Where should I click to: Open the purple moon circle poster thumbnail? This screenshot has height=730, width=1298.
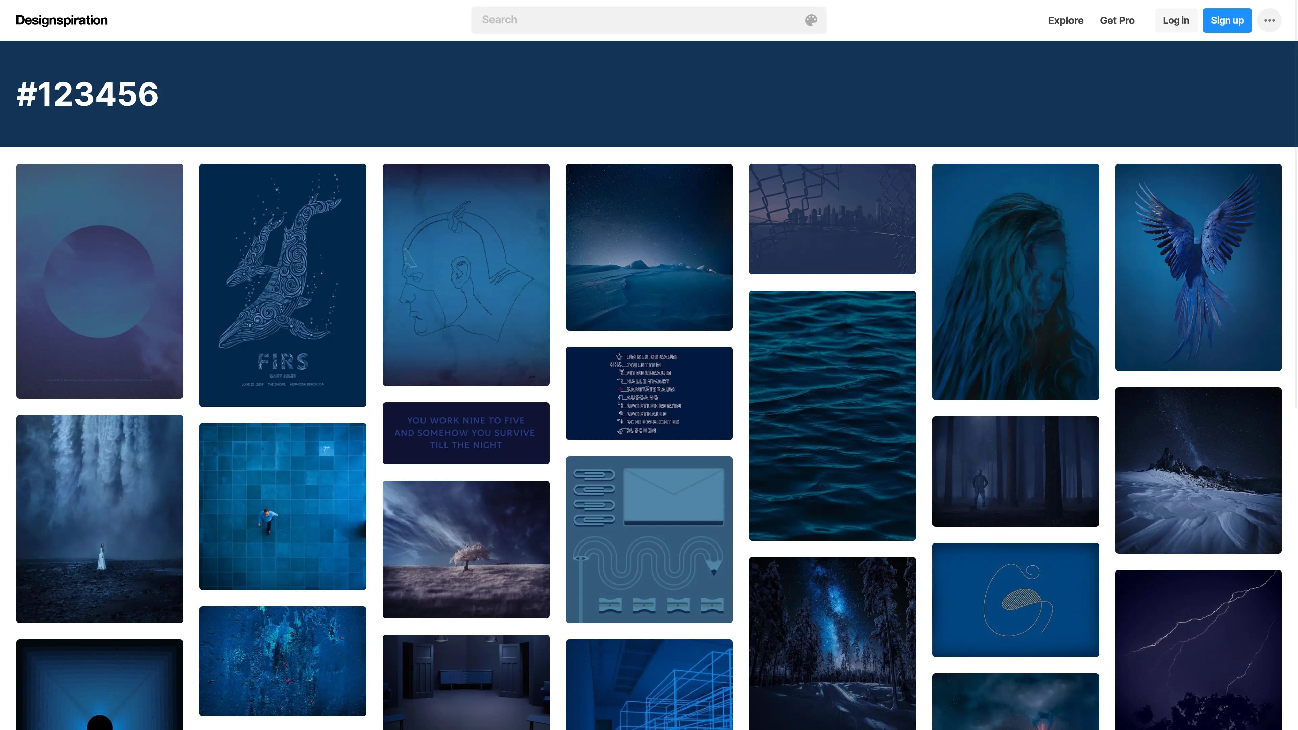pos(99,281)
